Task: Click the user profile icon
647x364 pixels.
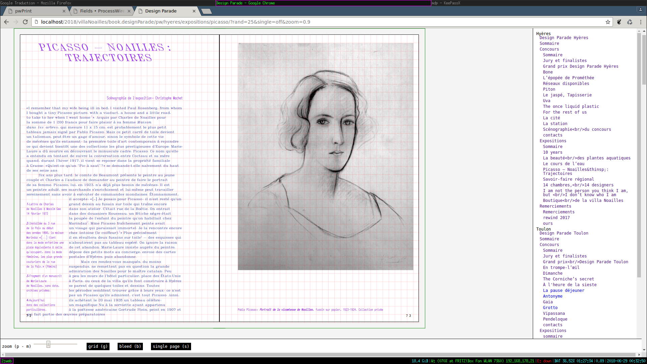Action: [x=640, y=9]
